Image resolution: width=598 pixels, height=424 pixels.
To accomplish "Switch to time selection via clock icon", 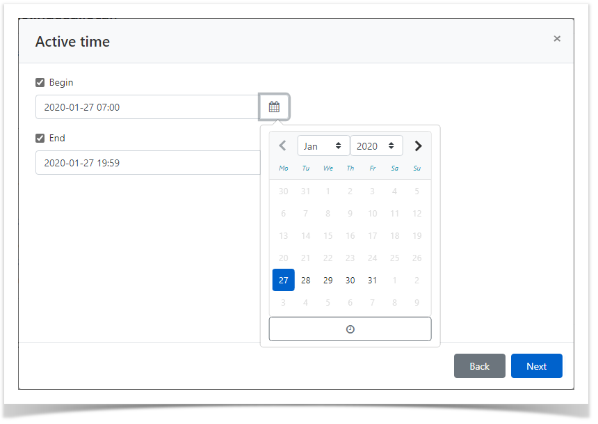I will [350, 329].
